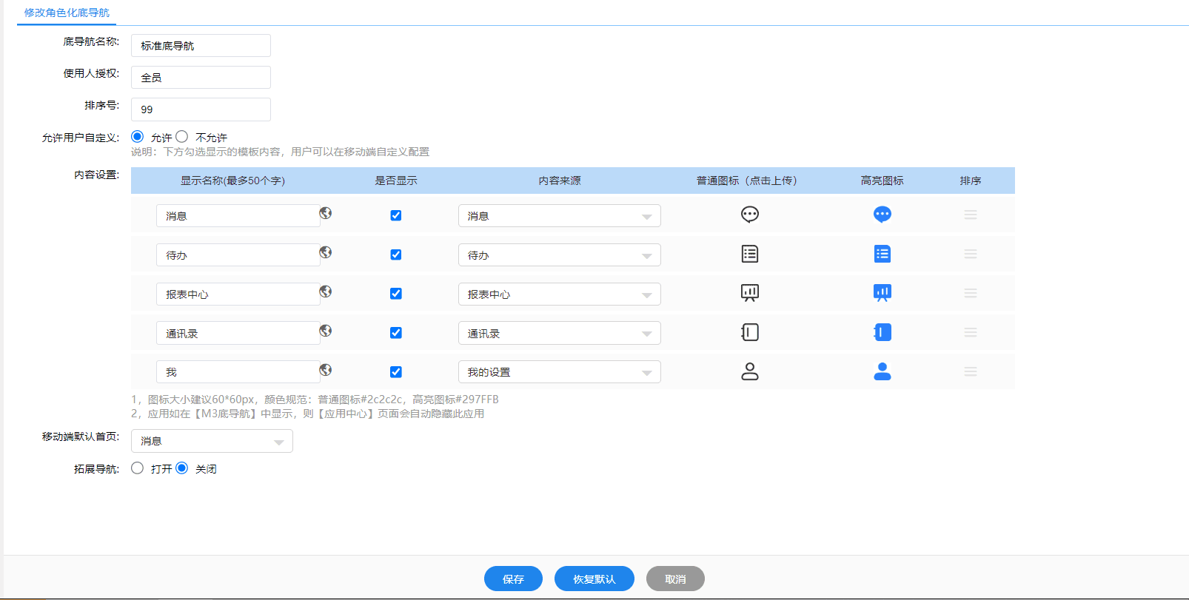
Task: Open content source dropdown showing 我的设置
Action: pos(560,372)
